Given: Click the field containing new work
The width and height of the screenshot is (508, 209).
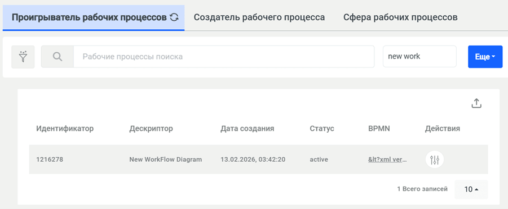Looking at the screenshot, I should point(419,57).
